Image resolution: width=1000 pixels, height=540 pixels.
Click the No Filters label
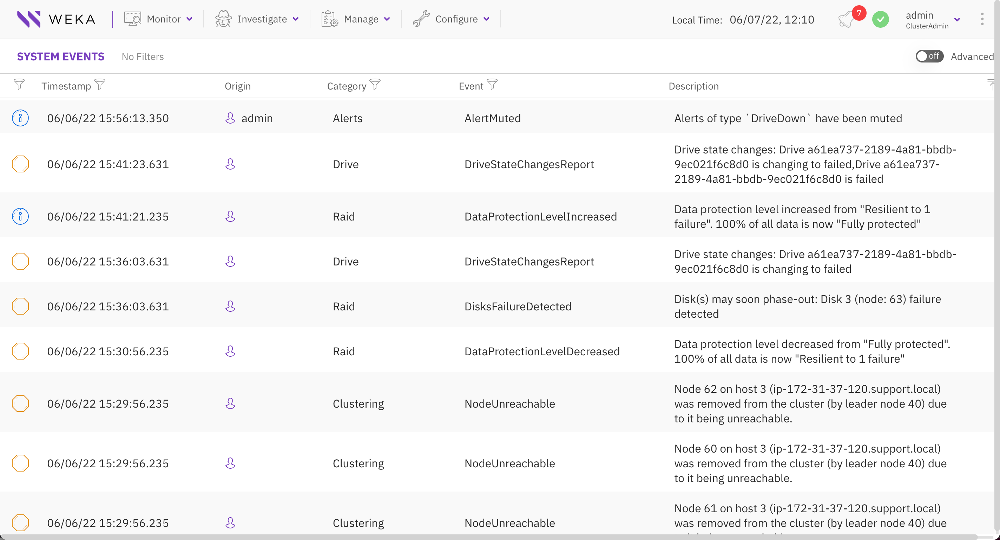143,57
